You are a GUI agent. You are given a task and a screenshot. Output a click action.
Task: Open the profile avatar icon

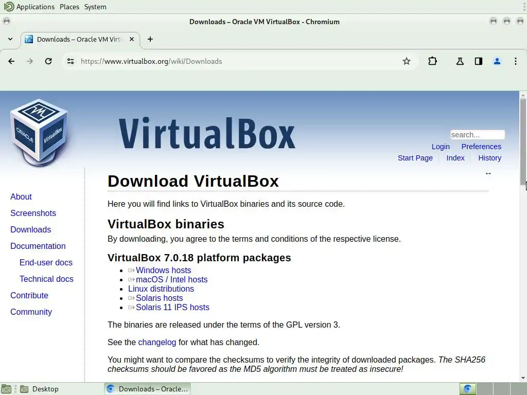[x=497, y=61]
